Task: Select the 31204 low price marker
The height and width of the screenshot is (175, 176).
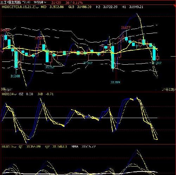Action: pos(115,82)
